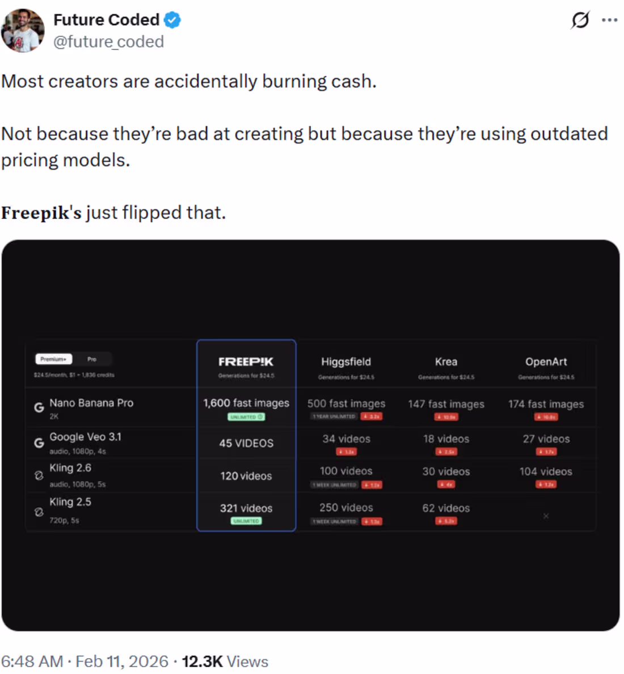Viewport: 624px width, 674px height.
Task: Switch to the Premium+ plan tab
Action: pos(53,359)
